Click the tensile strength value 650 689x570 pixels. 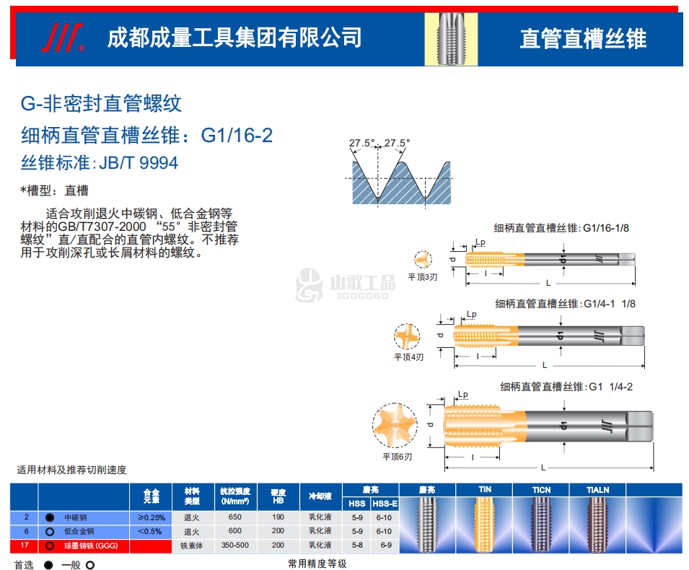(235, 517)
